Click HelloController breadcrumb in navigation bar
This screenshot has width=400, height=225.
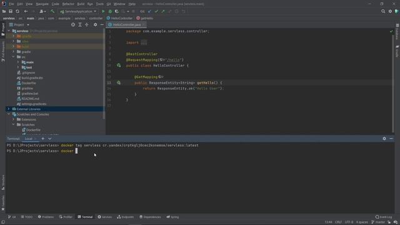119,18
